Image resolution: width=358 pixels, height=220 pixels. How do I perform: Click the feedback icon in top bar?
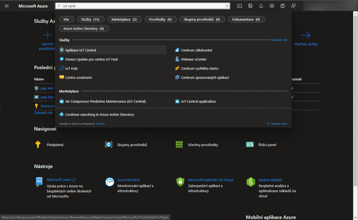point(293,6)
